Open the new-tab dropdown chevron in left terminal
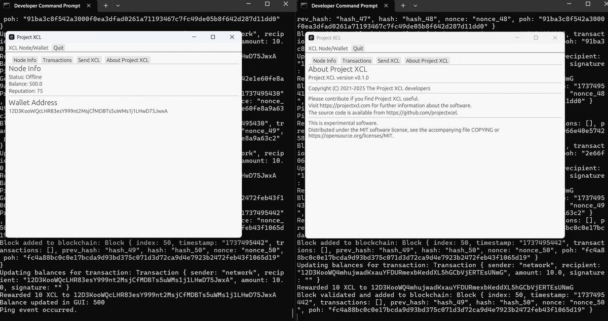Screen dimensions: 608x321 coord(117,7)
